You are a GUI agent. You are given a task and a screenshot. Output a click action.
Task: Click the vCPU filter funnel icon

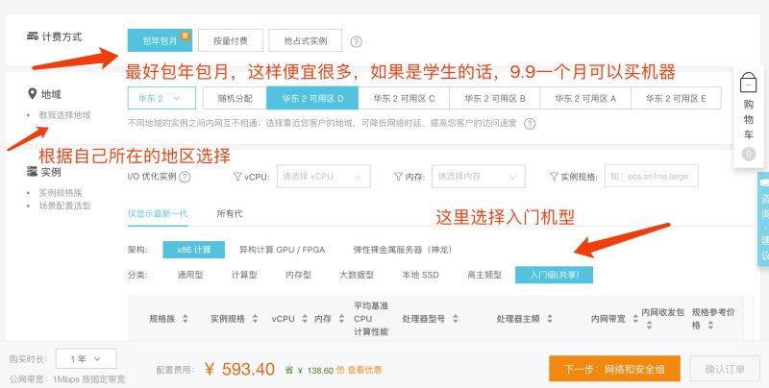(x=237, y=177)
